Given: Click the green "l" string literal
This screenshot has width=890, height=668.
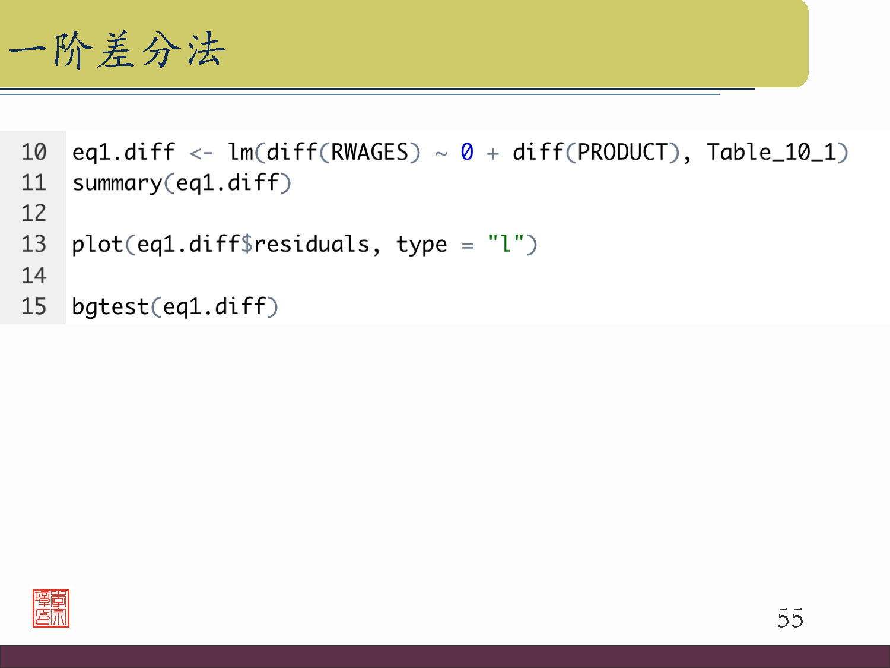Looking at the screenshot, I should coord(506,243).
